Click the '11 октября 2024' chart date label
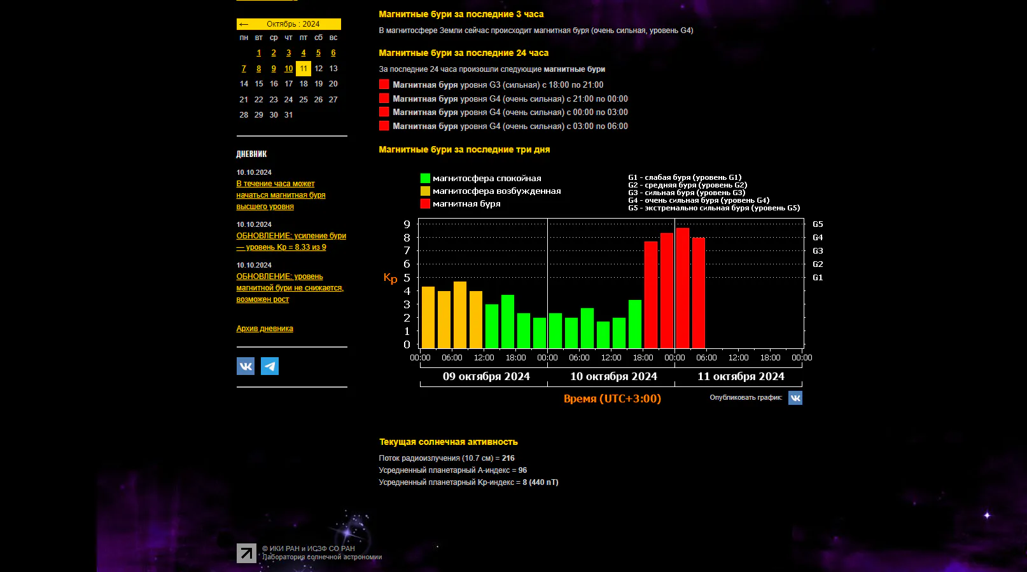 (741, 376)
